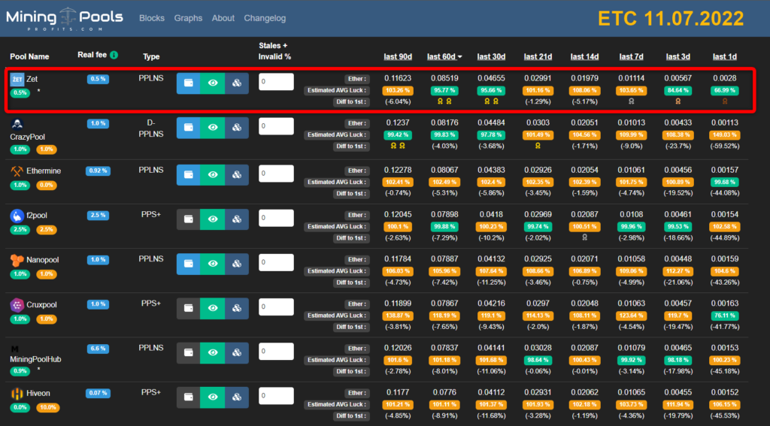
Task: Click the Hiveon wallet icon button
Action: click(x=189, y=397)
